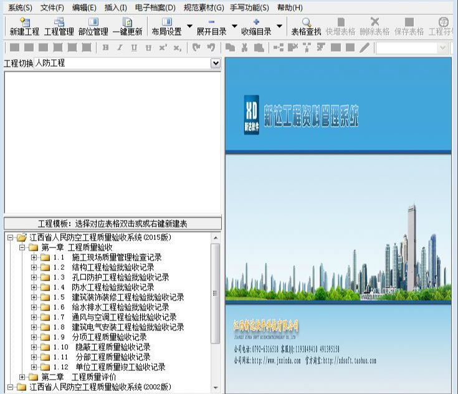
Task: Click the 部位管理 toolbar icon
Action: point(93,26)
